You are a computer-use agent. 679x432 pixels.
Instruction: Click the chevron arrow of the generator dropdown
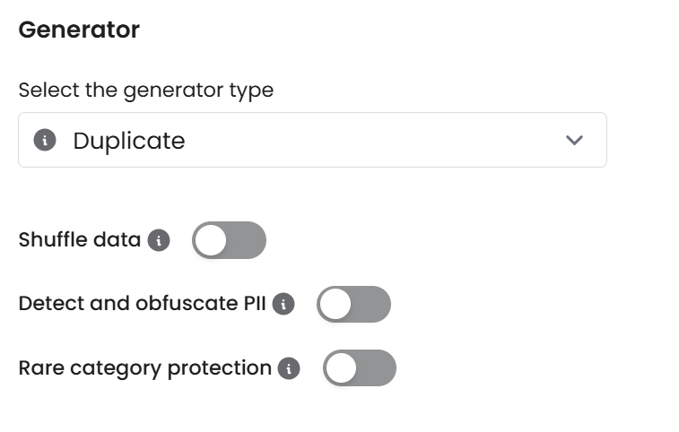click(575, 140)
